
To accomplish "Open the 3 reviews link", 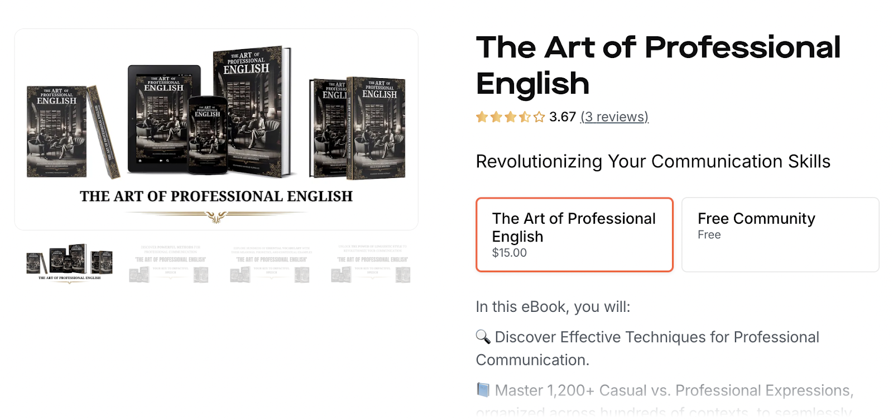I will [614, 117].
